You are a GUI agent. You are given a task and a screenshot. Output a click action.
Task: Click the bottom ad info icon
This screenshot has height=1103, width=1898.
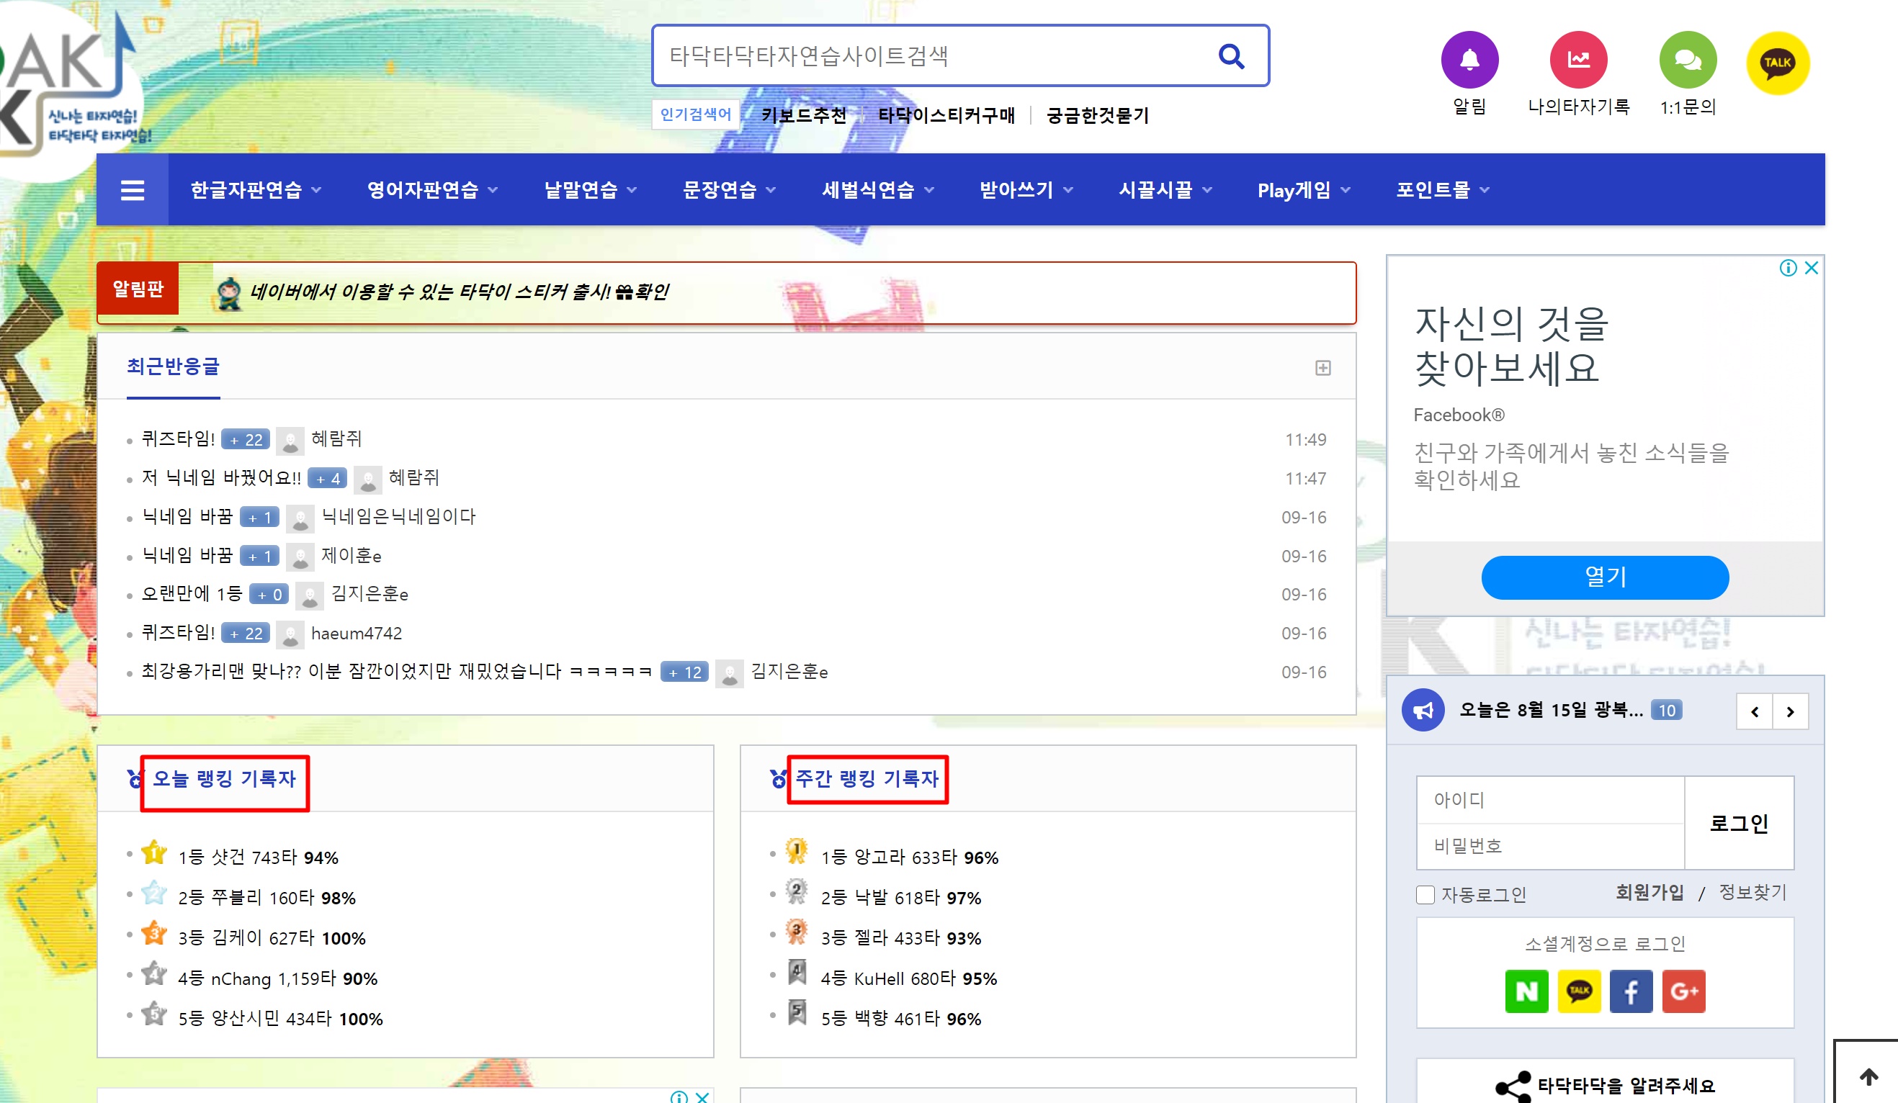point(679,1097)
